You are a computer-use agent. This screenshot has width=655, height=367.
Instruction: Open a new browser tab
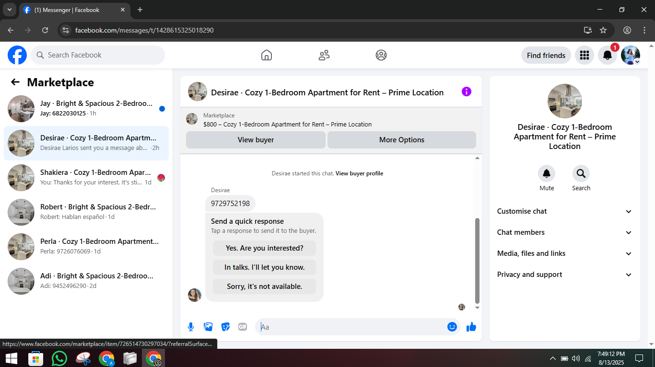tap(140, 10)
